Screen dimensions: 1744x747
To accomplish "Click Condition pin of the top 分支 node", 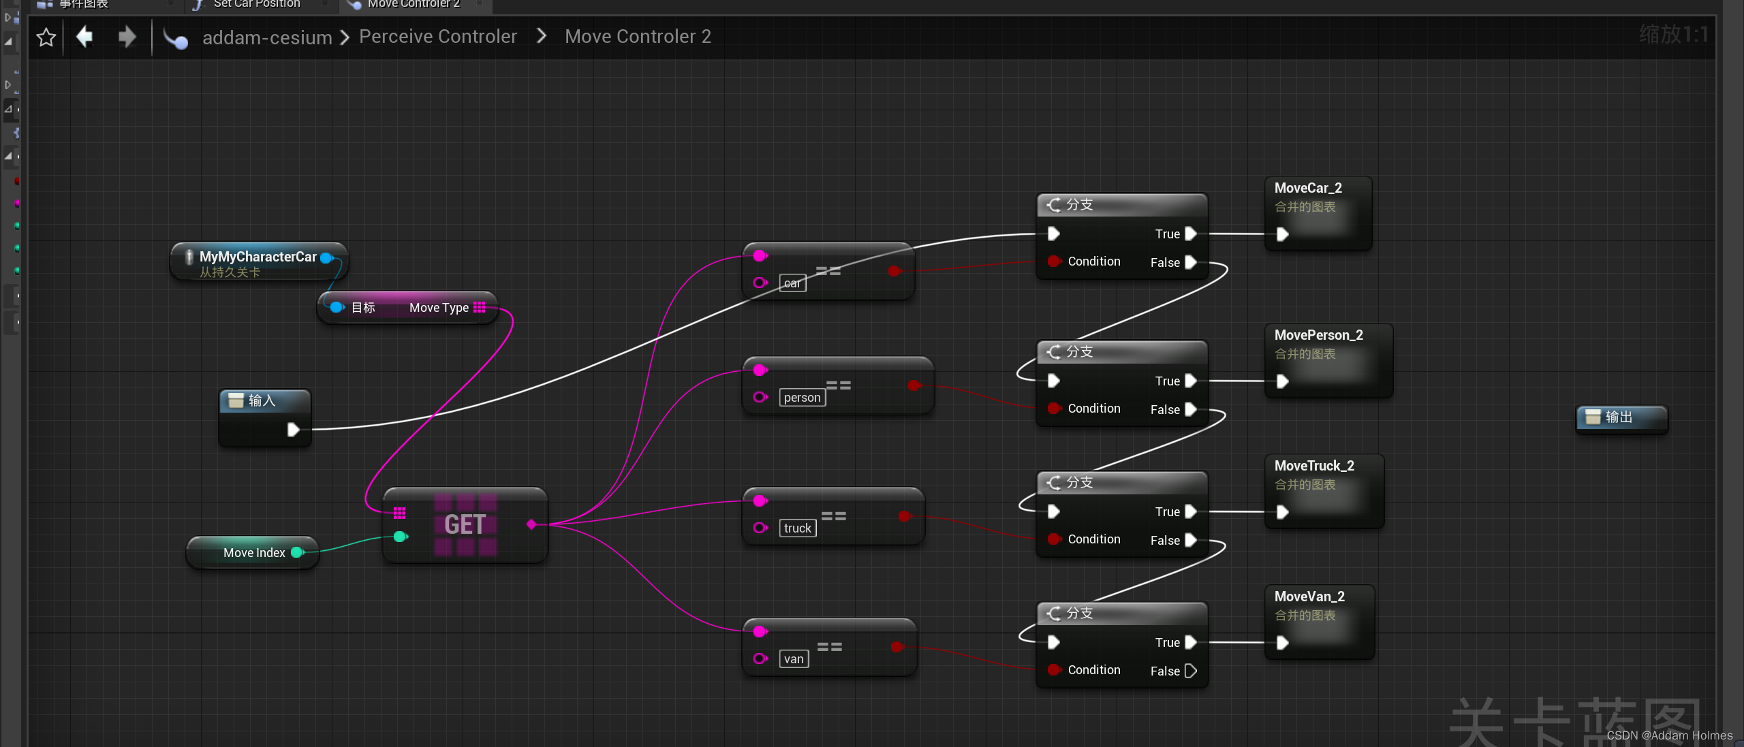I will pyautogui.click(x=1054, y=261).
